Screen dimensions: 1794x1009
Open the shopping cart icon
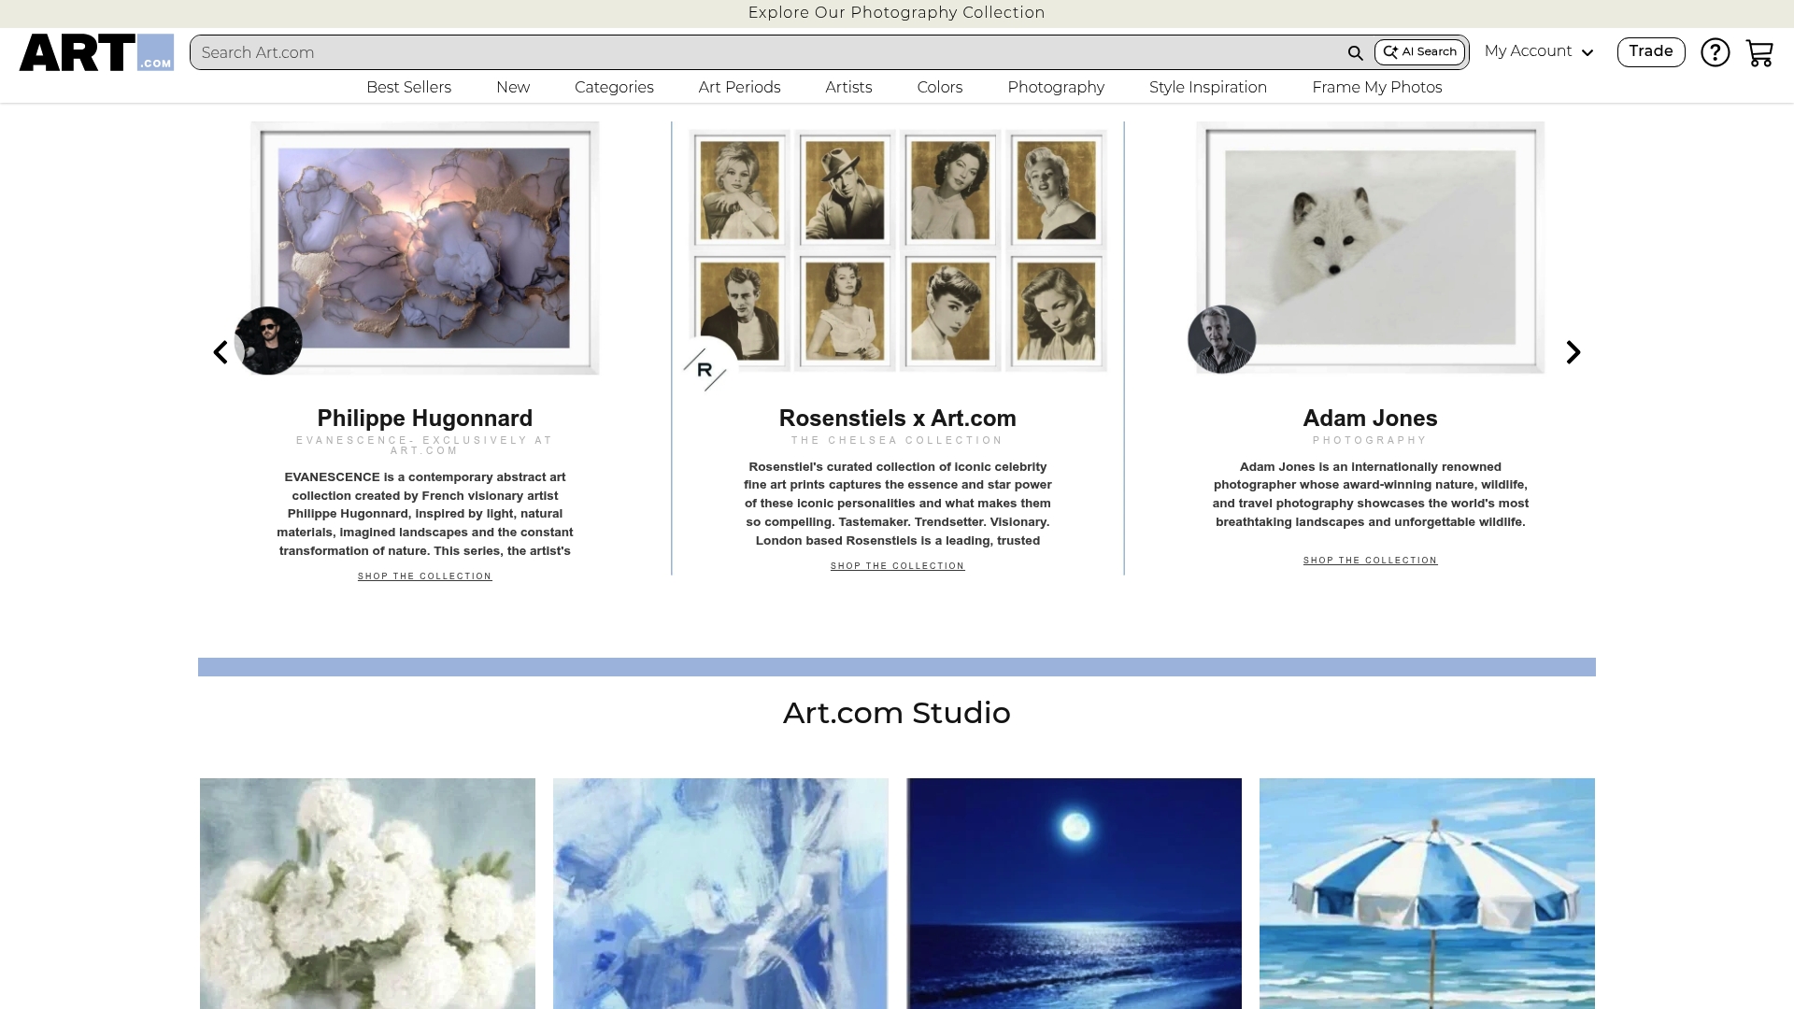coord(1759,53)
